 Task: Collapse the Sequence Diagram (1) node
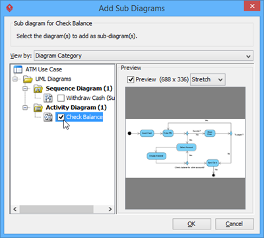[x=25, y=89]
